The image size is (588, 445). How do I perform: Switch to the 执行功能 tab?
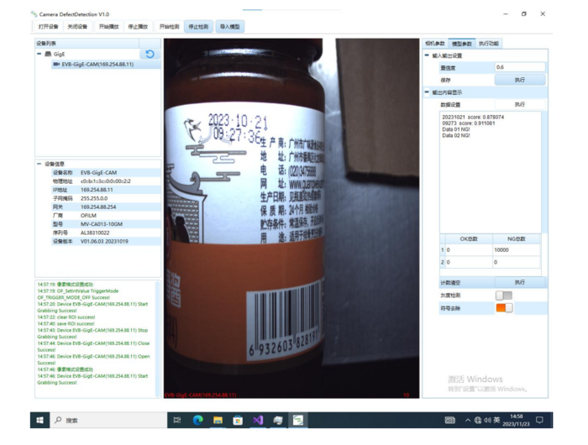[489, 44]
